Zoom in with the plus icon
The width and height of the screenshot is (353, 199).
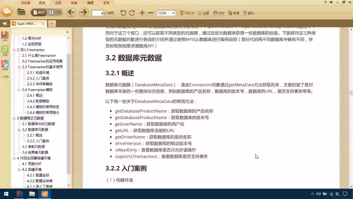click(142, 13)
